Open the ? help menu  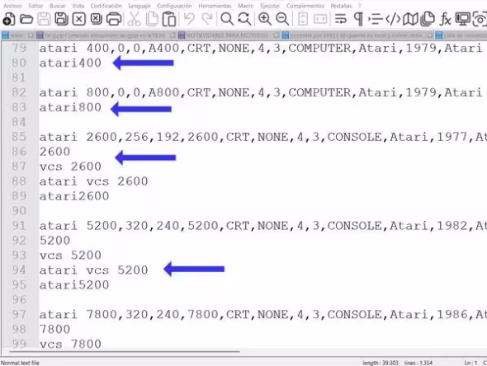tap(360, 6)
